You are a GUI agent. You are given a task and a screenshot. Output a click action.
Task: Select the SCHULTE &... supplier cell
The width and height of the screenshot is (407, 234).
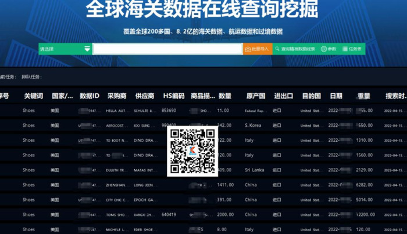145,111
